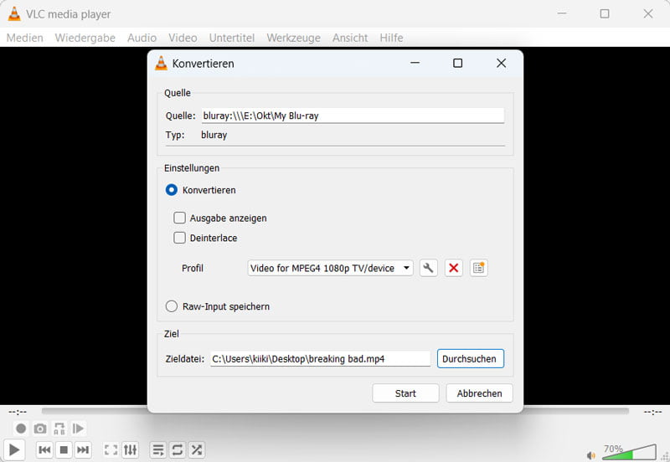The width and height of the screenshot is (670, 462).
Task: Jump to previous media track
Action: tap(44, 449)
